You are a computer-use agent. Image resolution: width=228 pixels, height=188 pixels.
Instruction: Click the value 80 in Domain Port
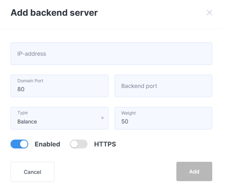point(21,89)
